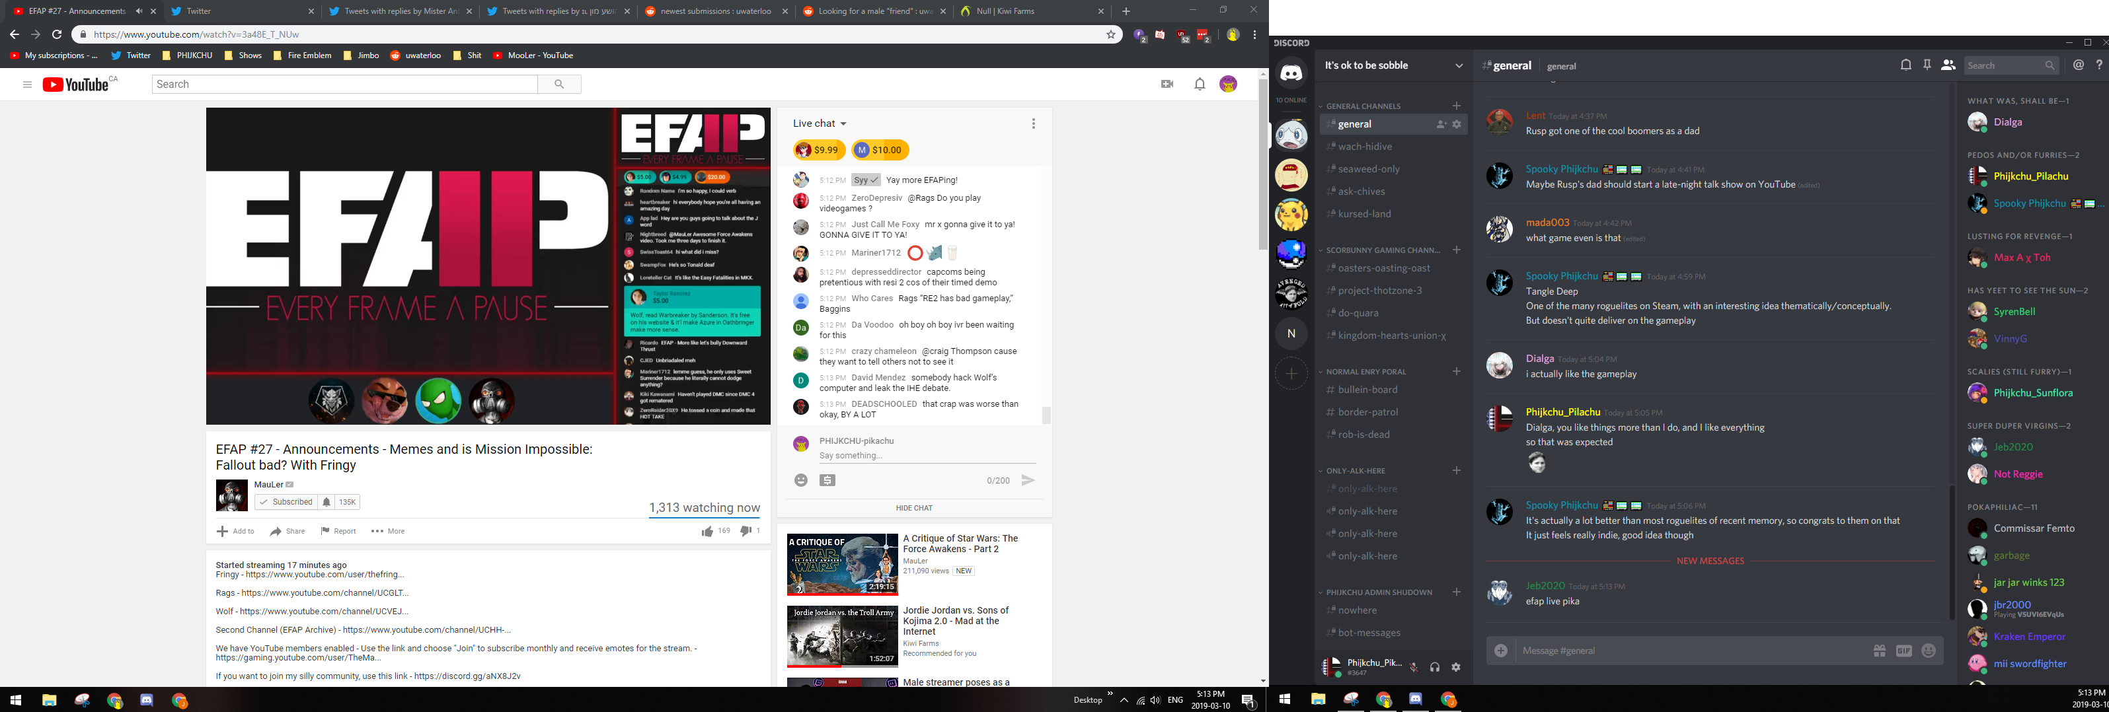Open emoji picker in YouTube live chat

pos(800,480)
